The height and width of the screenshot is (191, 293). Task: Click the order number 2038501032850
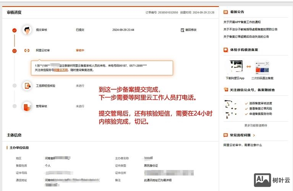point(168,13)
